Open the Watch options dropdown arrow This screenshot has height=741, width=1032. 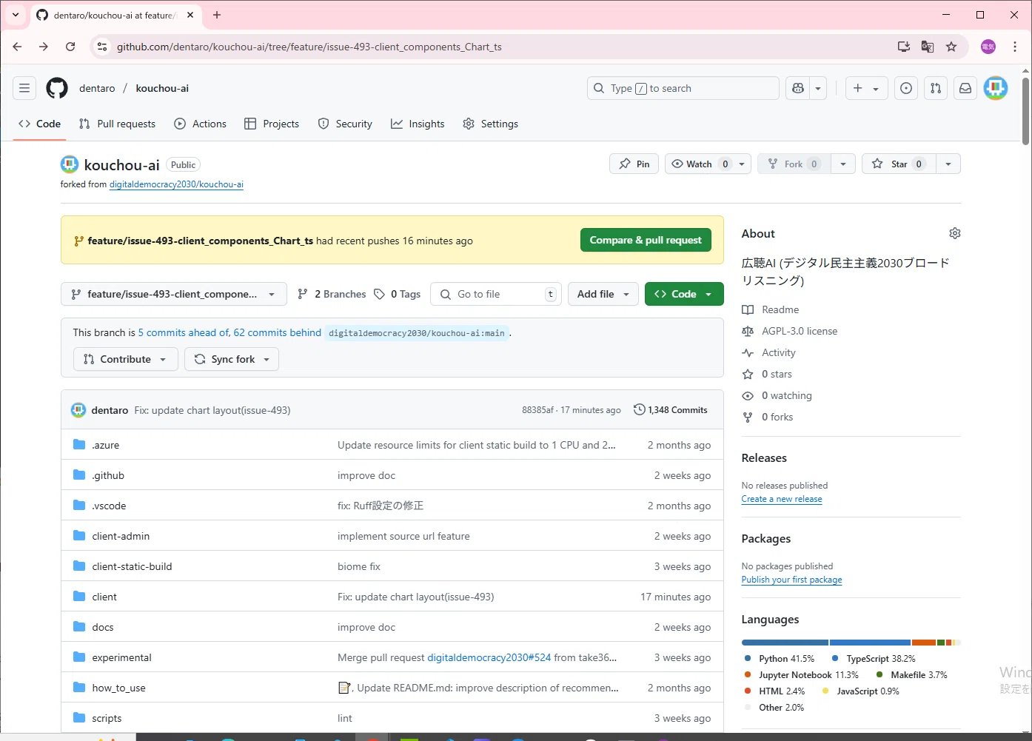[x=742, y=164]
